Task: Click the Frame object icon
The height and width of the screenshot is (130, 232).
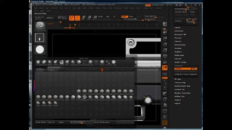Action: pos(165,88)
